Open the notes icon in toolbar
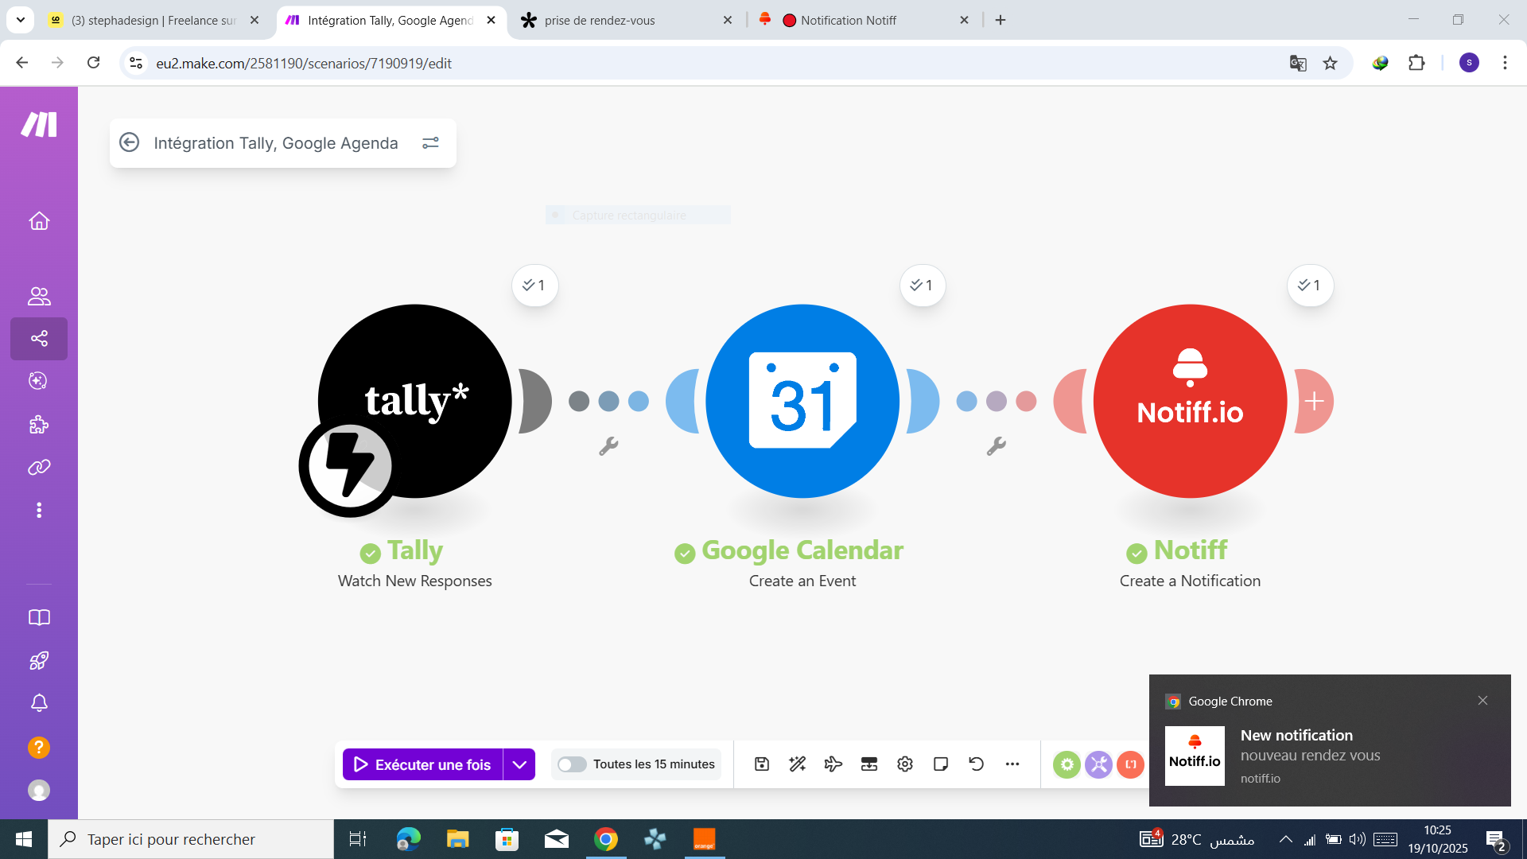 tap(940, 764)
